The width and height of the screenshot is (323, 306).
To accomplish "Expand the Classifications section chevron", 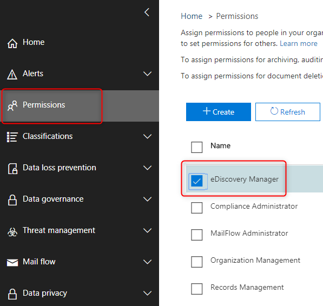I will point(147,136).
